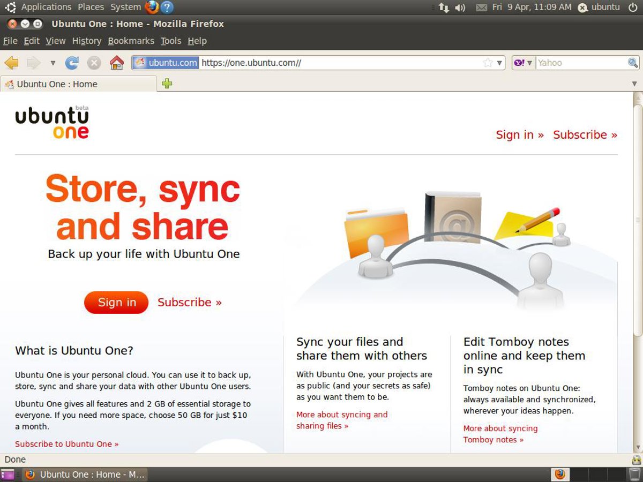Image resolution: width=643 pixels, height=482 pixels.
Task: Open back/forward history dropdown arrow
Action: coord(53,63)
